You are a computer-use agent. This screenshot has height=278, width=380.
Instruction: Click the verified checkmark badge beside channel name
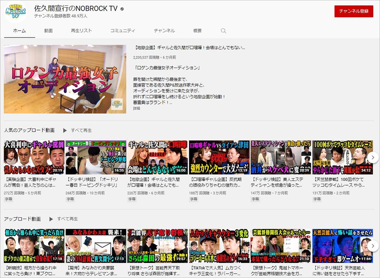(122, 9)
